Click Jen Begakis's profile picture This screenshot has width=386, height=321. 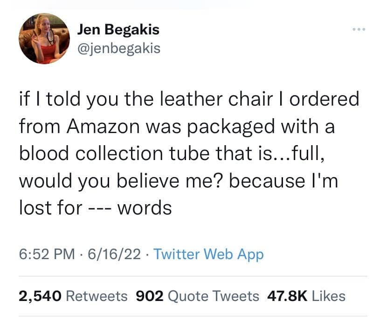[41, 40]
